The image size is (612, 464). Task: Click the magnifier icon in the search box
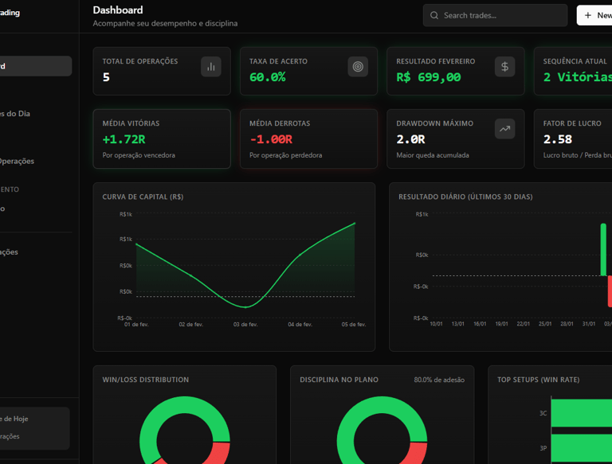pyautogui.click(x=434, y=16)
